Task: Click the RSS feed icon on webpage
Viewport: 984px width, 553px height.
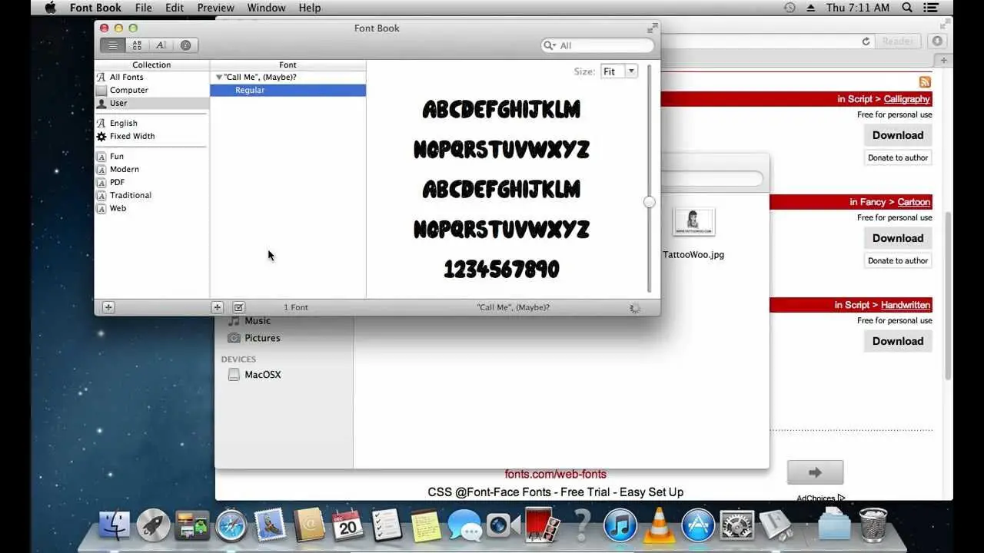Action: tap(925, 82)
